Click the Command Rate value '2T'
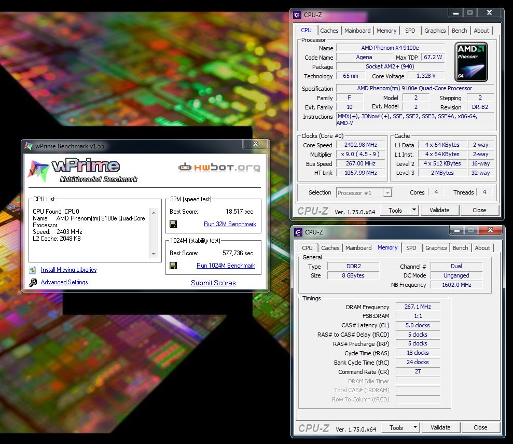The width and height of the screenshot is (513, 444). (x=418, y=371)
